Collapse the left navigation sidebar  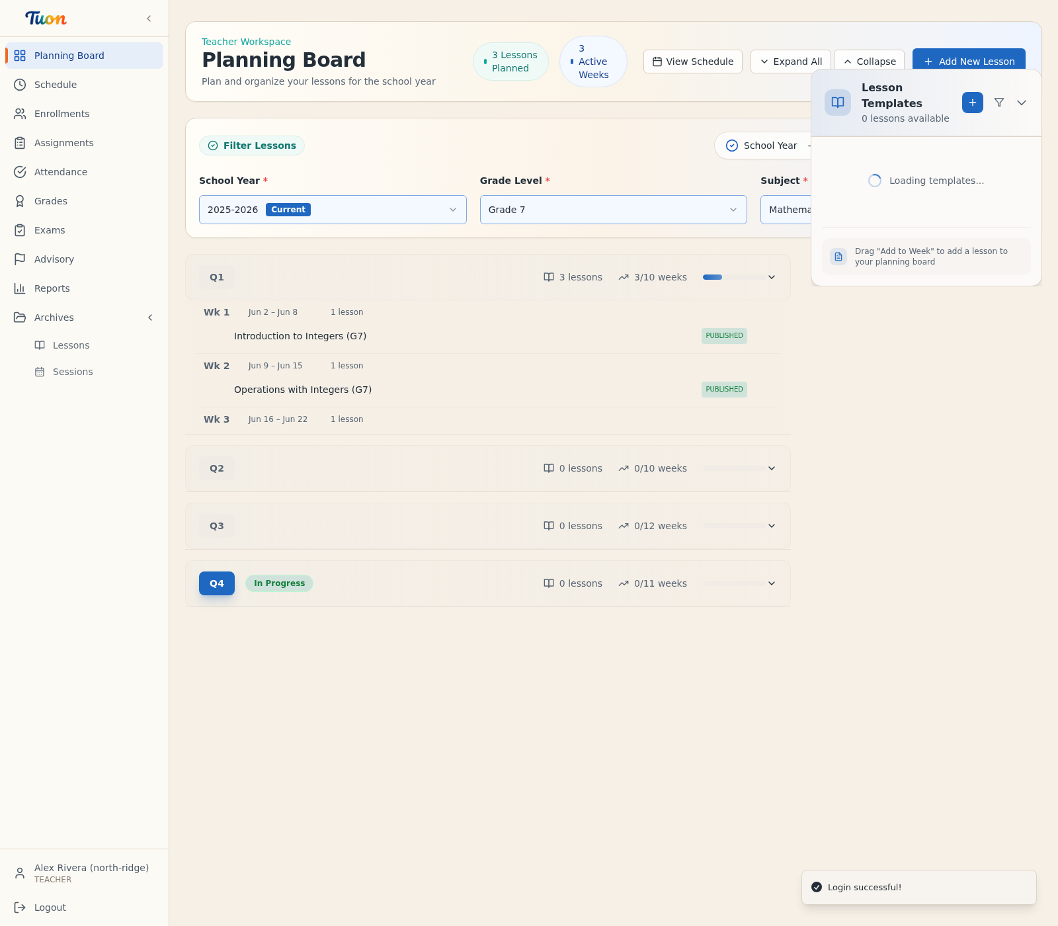(149, 19)
